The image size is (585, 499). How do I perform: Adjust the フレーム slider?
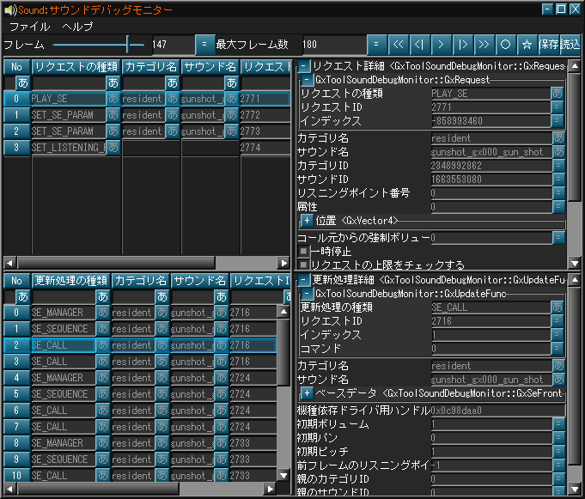[99, 45]
